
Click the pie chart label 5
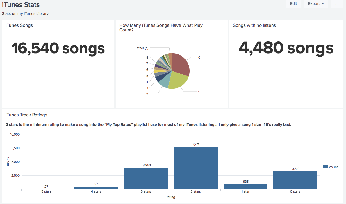point(147,76)
